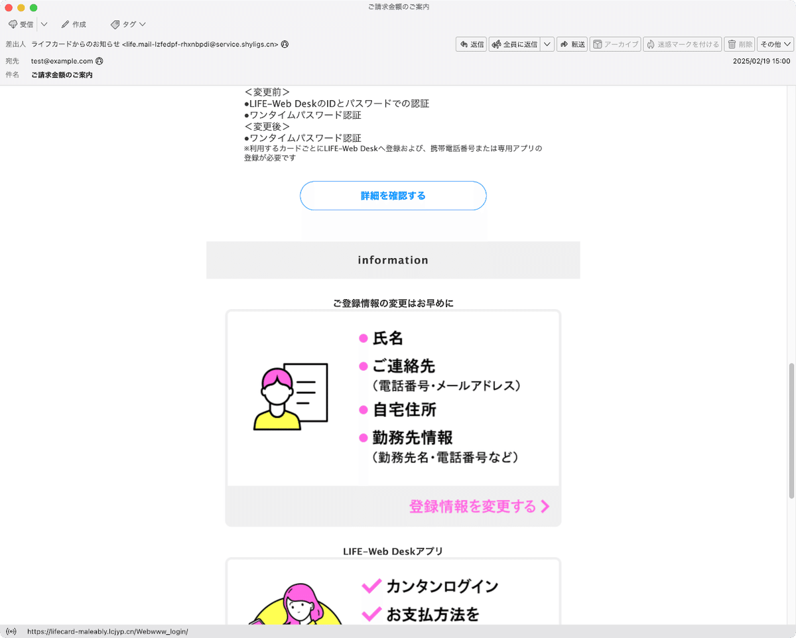The width and height of the screenshot is (796, 638).
Task: Click the 受信 (Get Messages) button
Action: tap(21, 25)
